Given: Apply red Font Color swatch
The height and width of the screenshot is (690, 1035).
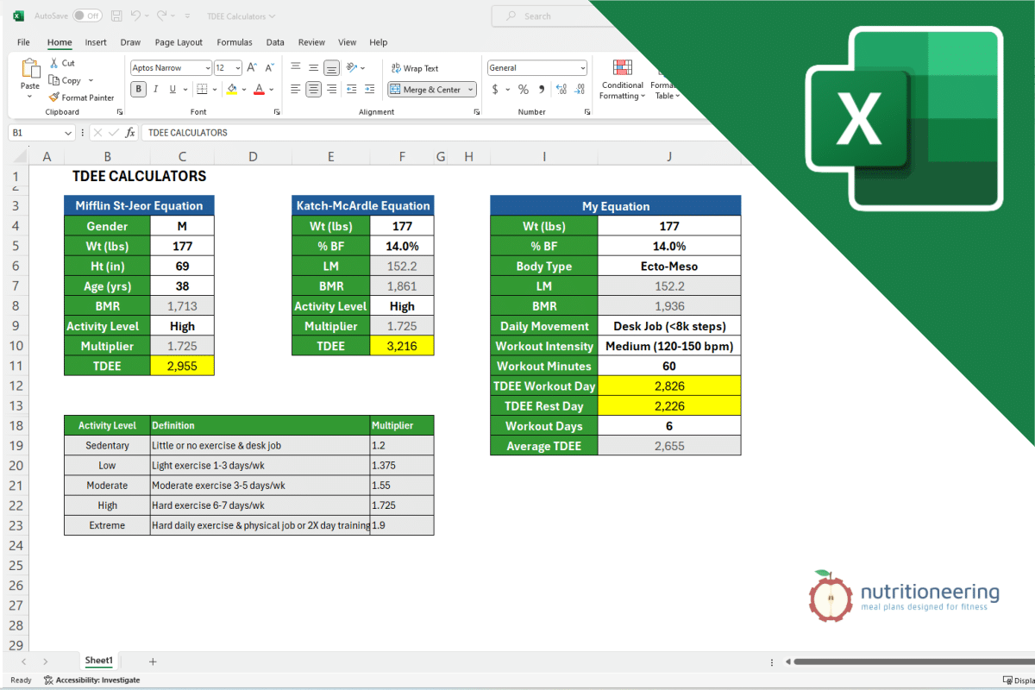Looking at the screenshot, I should coord(259,89).
